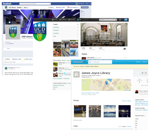Screen dimensions: 150x135
Task: Select Status in Facebook top composer bar
Action: [51, 8]
